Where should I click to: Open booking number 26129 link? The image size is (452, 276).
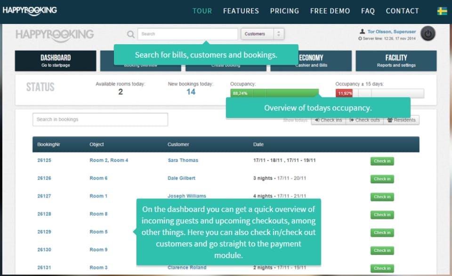[x=44, y=232]
